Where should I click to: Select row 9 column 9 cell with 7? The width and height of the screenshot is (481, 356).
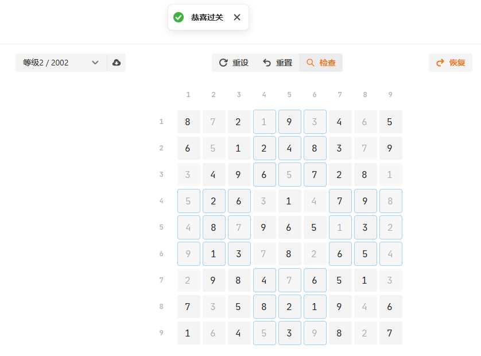tap(390, 333)
